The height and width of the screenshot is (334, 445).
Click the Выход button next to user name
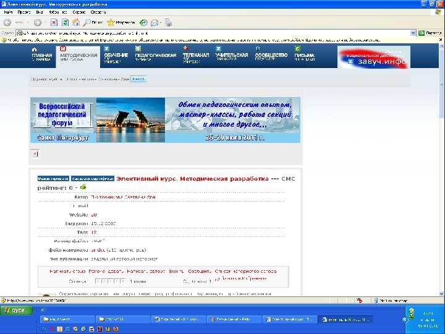138,79
